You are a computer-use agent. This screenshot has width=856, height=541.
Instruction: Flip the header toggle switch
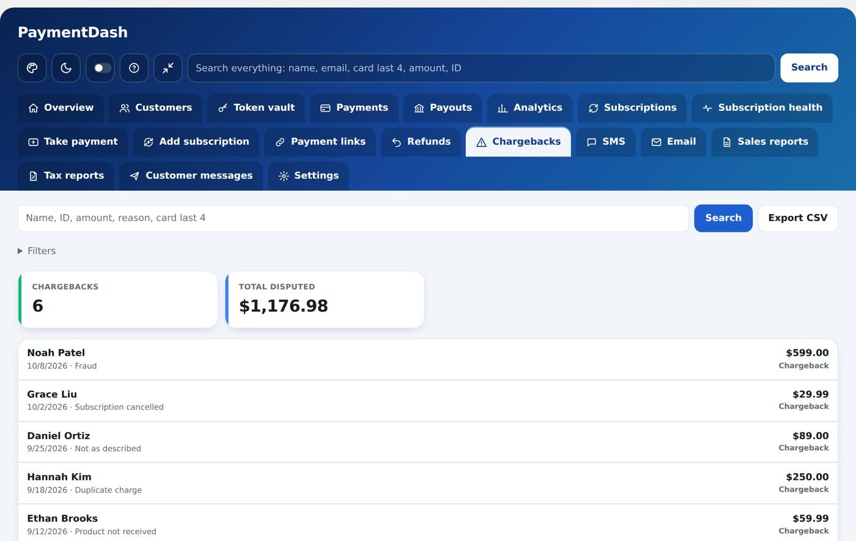point(100,68)
